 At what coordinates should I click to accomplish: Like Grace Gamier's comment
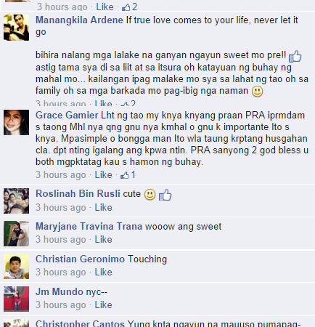tap(103, 175)
